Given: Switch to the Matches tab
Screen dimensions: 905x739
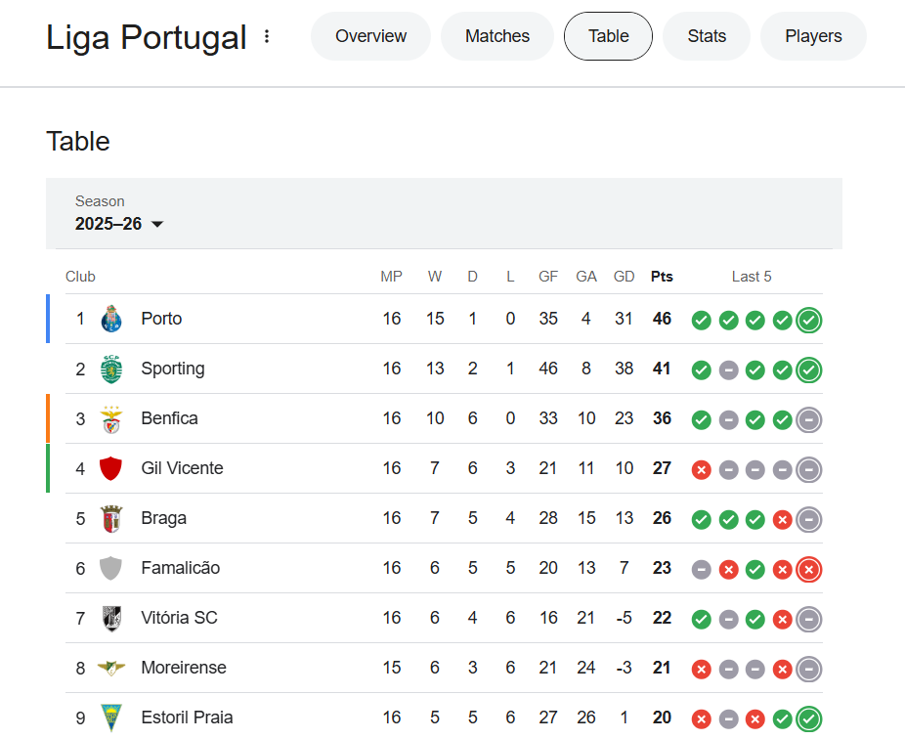Looking at the screenshot, I should tap(496, 36).
